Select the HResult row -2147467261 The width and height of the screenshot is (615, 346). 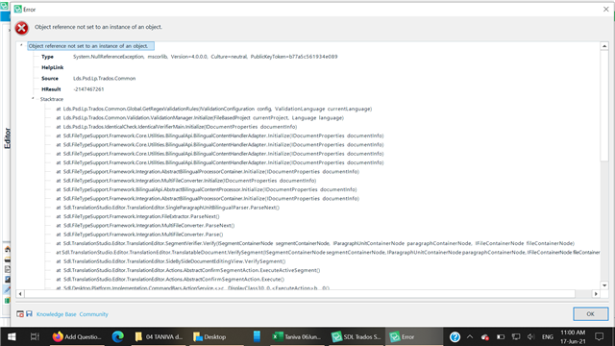point(73,89)
